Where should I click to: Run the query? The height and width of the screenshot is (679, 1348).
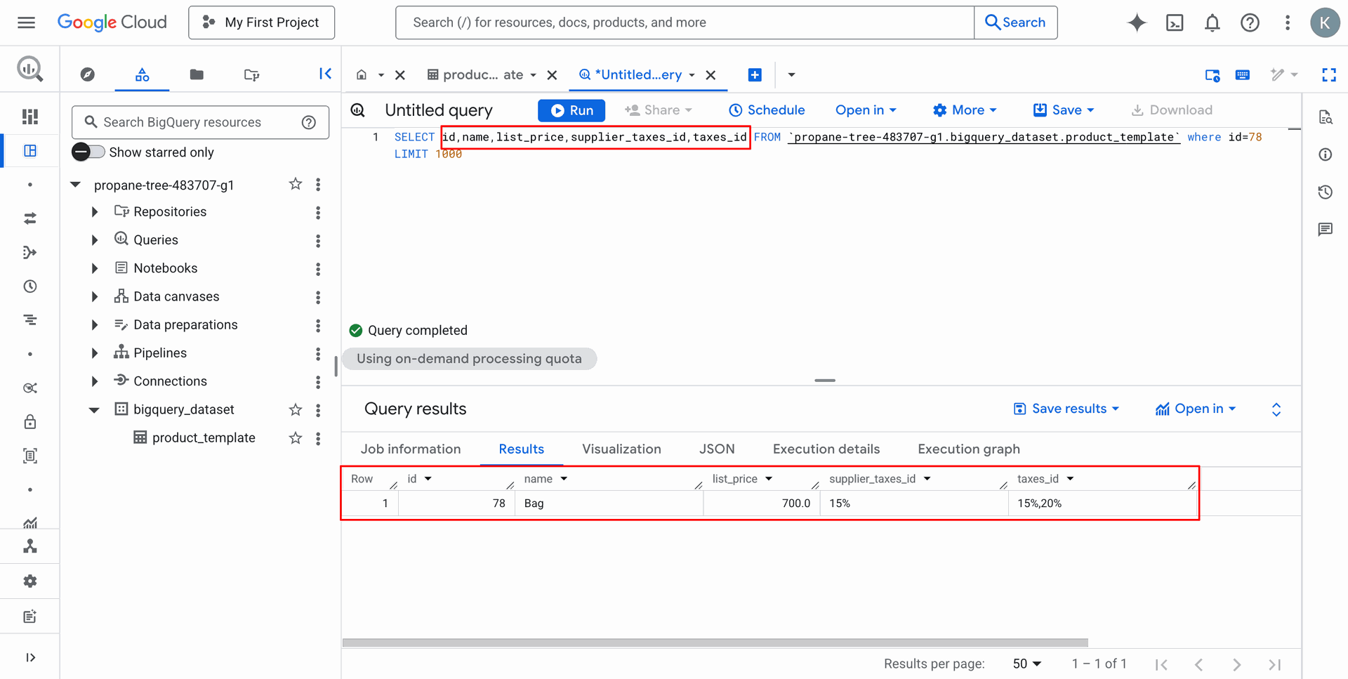571,110
